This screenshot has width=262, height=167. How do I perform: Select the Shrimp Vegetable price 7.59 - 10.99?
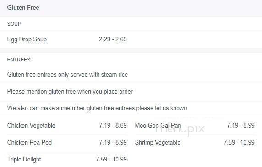pos(239,143)
